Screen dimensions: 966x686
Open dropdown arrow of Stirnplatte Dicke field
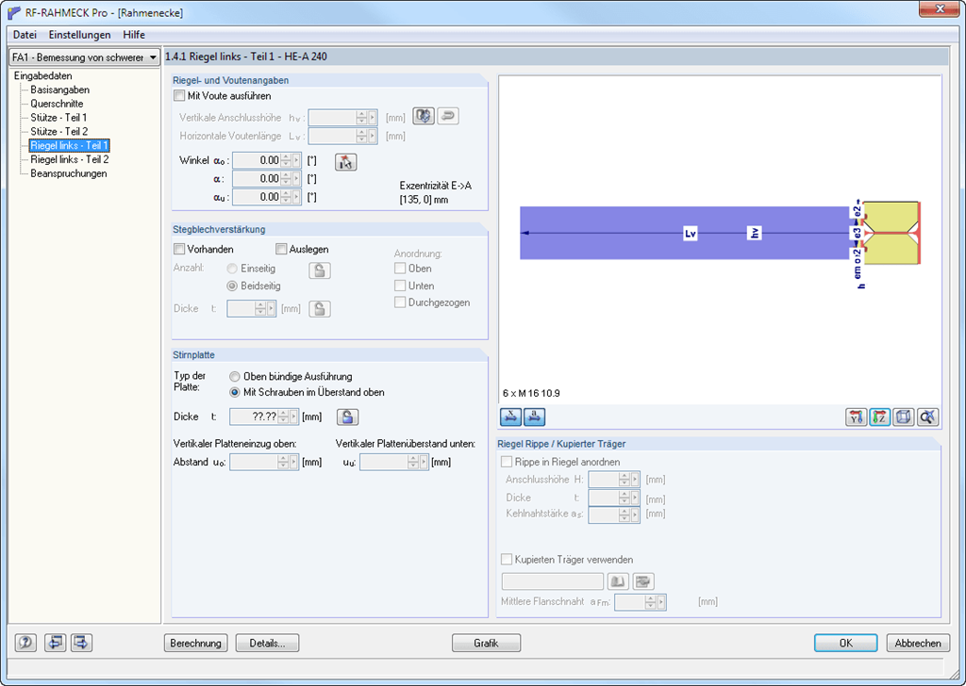(294, 416)
